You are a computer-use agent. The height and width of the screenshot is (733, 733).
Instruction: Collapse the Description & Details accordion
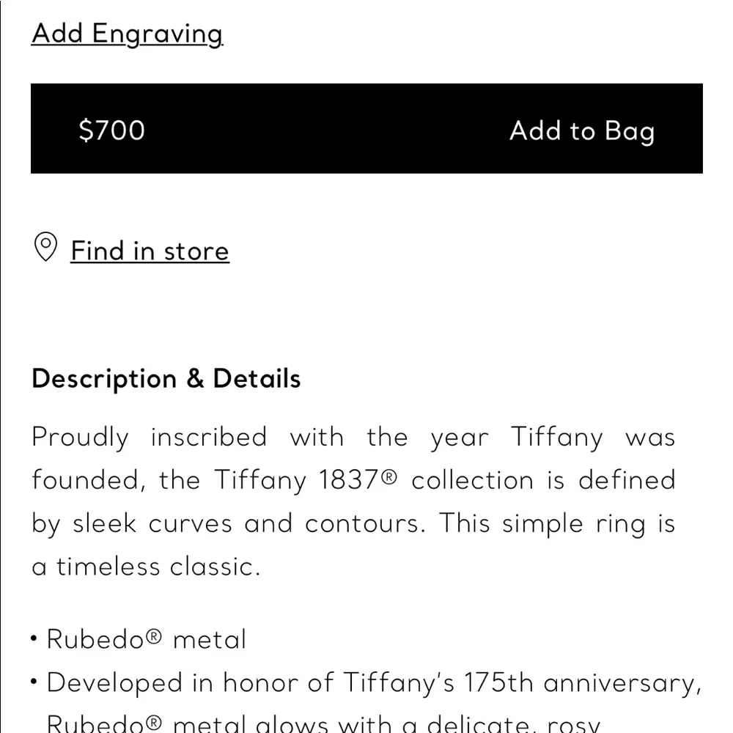165,378
